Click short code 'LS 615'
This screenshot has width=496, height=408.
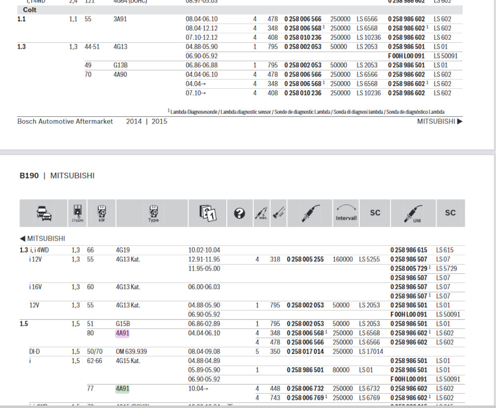click(x=445, y=250)
